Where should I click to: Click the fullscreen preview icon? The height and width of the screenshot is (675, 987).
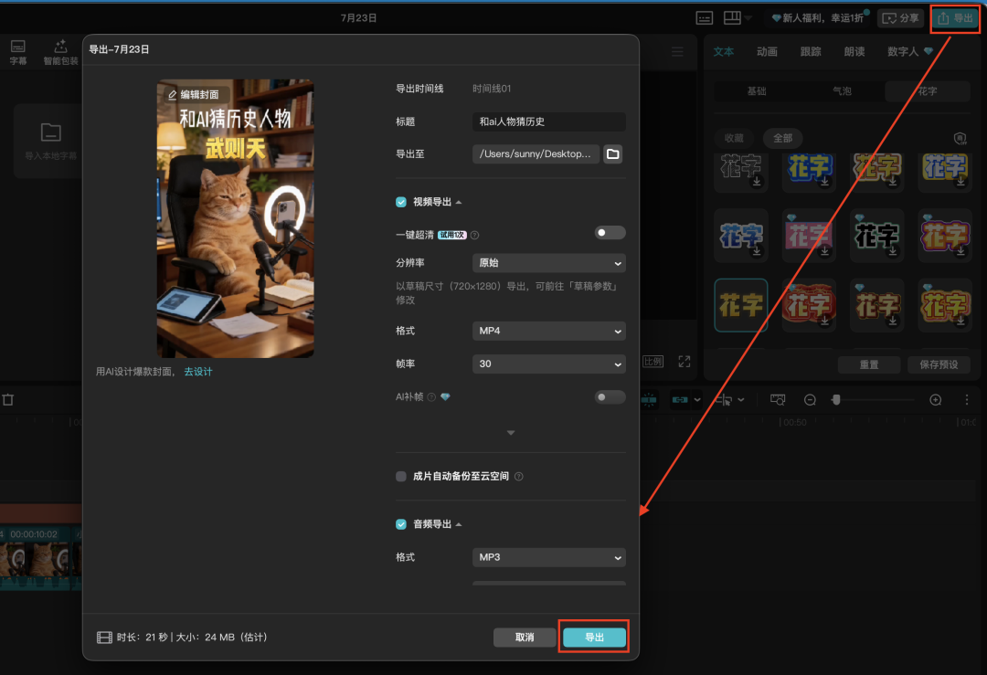click(685, 361)
